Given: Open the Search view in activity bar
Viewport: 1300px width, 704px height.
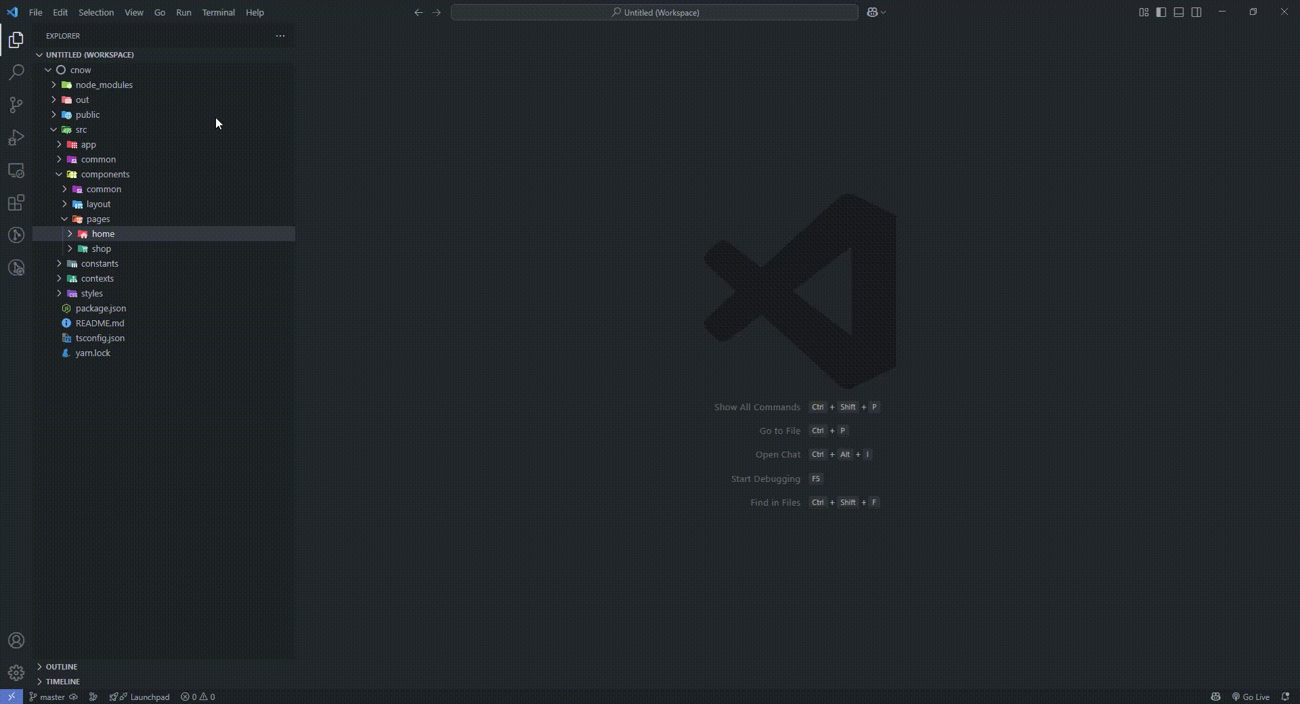Looking at the screenshot, I should tap(16, 72).
